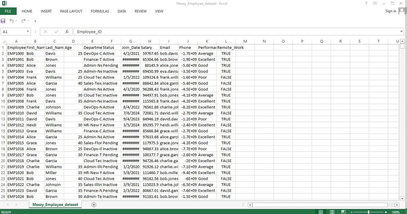Click the horizontal scrollbar left arrow
407x214 pixels.
[x=250, y=205]
